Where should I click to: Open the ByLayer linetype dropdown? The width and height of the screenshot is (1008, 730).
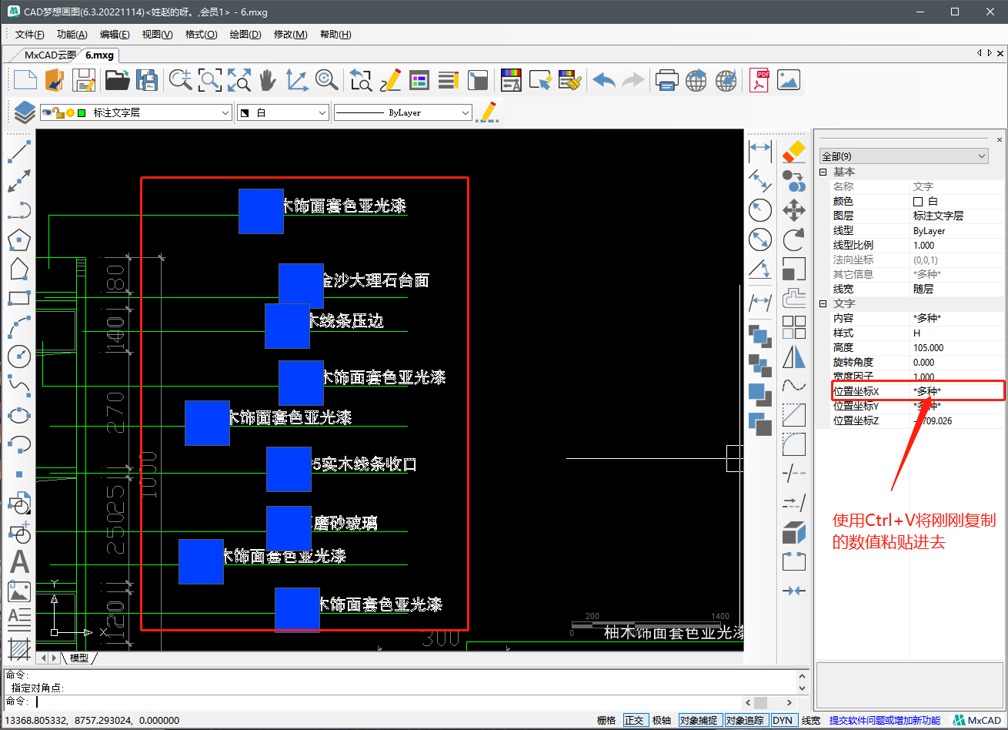click(x=402, y=112)
